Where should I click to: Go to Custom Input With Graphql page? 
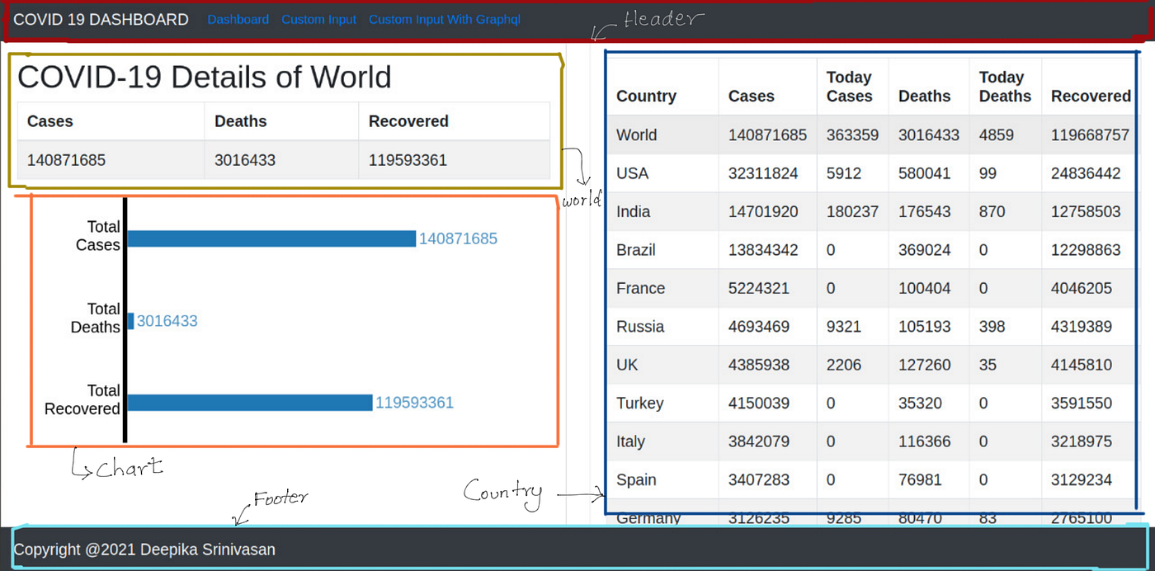click(445, 20)
